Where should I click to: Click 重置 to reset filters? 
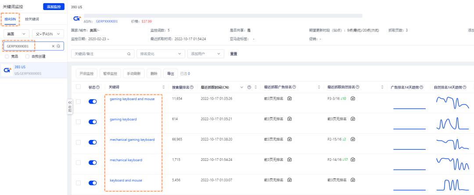(x=233, y=54)
